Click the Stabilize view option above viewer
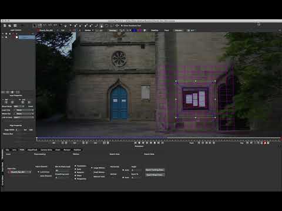The width and height of the screenshot is (282, 211). tap(155, 30)
